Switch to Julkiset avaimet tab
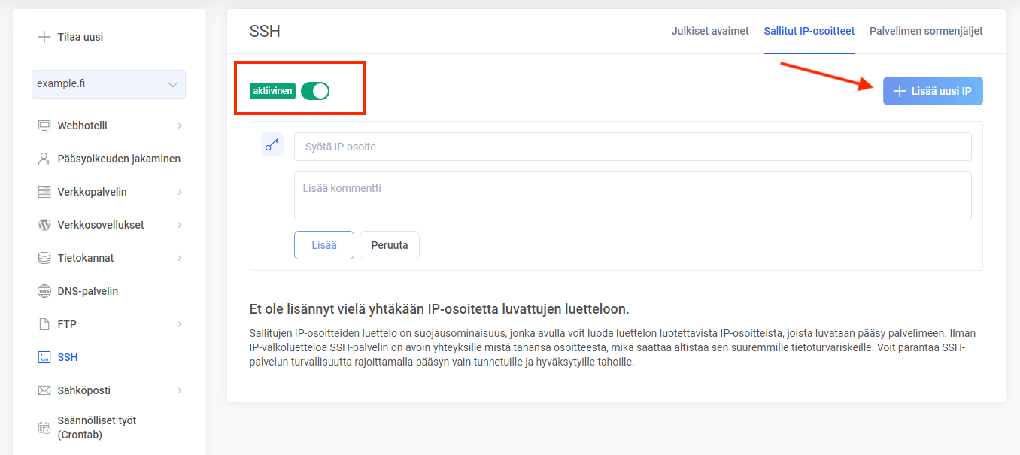1020x455 pixels. [709, 31]
